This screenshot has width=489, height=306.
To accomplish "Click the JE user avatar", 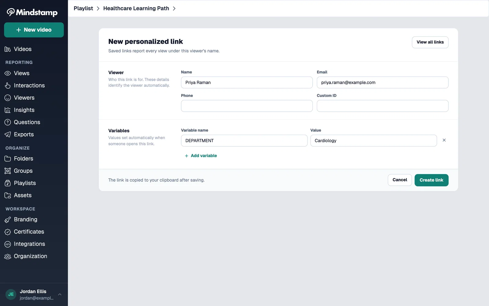I will click(11, 294).
